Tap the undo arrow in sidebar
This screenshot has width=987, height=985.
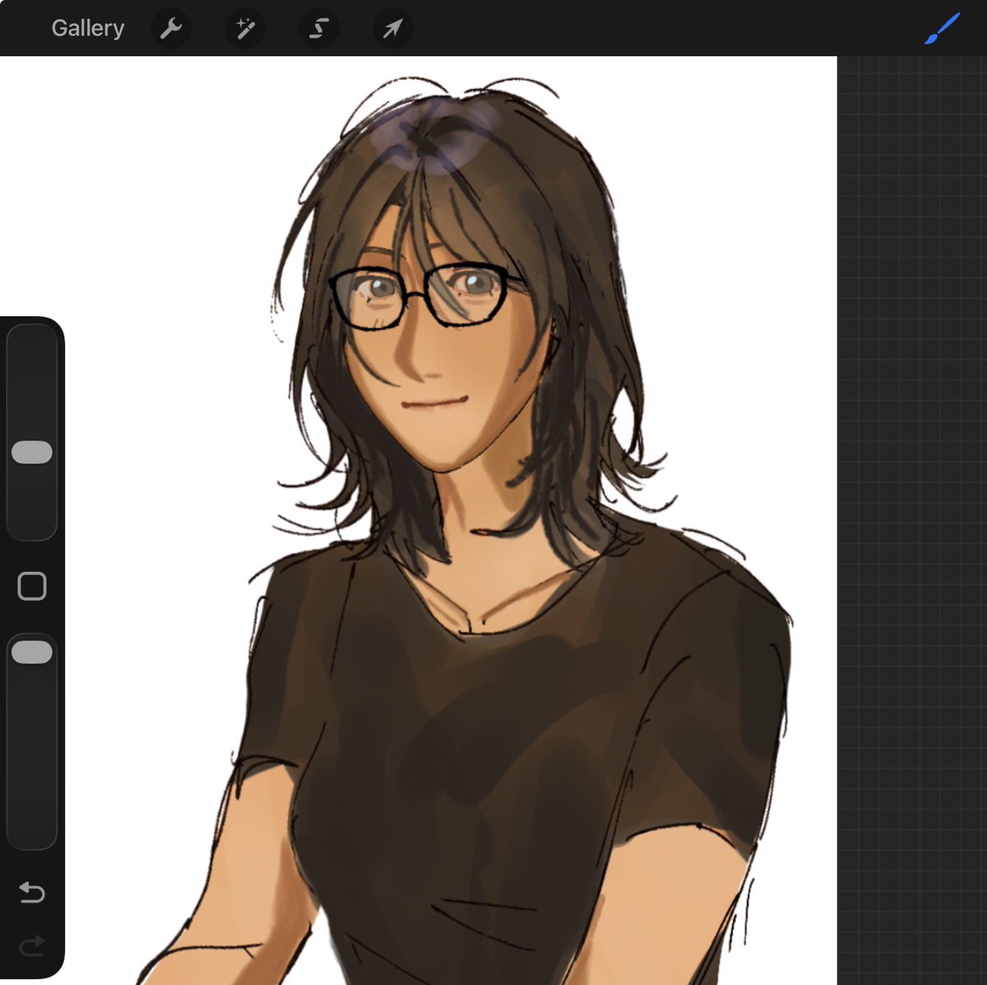31,892
